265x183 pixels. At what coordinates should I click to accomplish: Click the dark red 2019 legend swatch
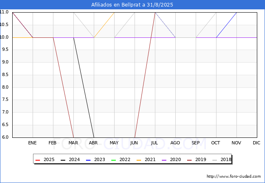[190, 160]
